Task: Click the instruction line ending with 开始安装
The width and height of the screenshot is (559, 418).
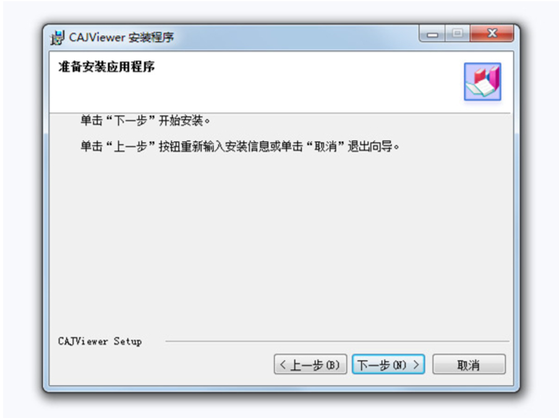Action: click(145, 121)
